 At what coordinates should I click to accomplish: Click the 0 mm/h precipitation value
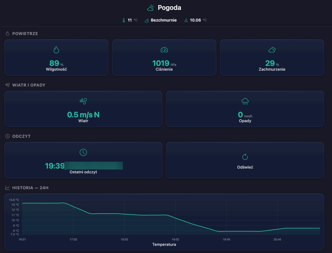click(245, 115)
